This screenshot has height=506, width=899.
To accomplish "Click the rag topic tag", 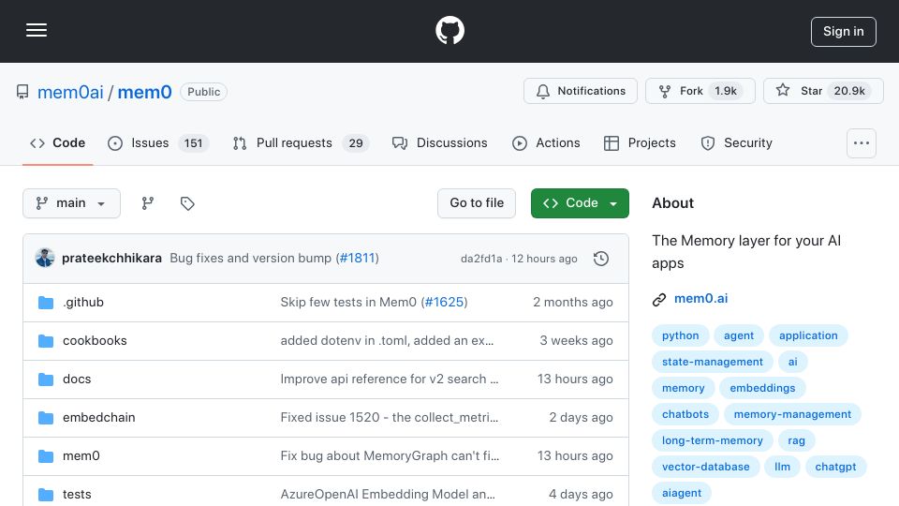I will [796, 440].
